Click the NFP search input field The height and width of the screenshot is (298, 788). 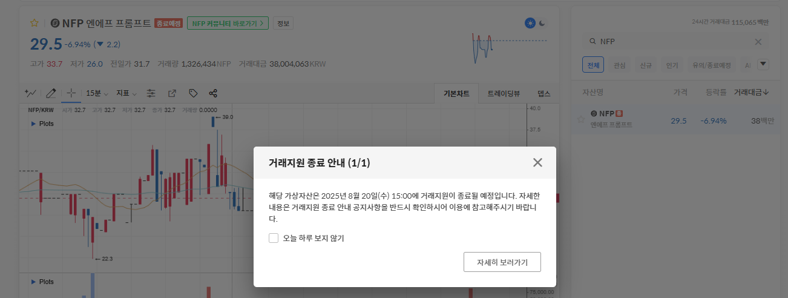pos(675,42)
